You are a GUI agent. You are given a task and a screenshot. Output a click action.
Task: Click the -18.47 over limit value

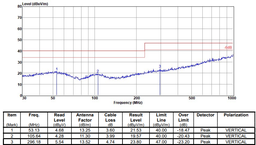pos(184,130)
